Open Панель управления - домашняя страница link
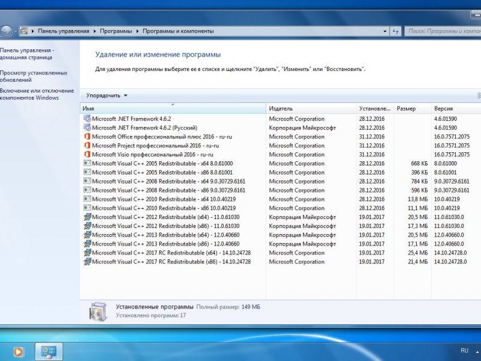 pyautogui.click(x=27, y=54)
